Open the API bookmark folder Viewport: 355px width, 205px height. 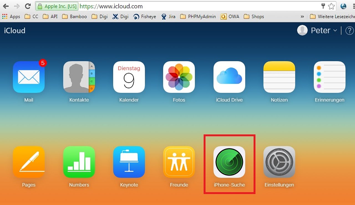pyautogui.click(x=50, y=17)
